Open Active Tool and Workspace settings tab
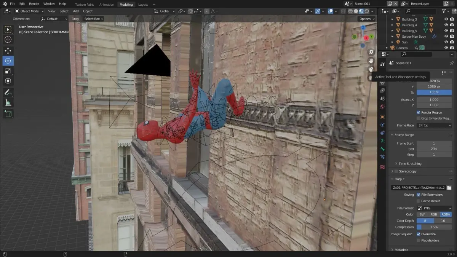457x257 pixels. [x=382, y=65]
